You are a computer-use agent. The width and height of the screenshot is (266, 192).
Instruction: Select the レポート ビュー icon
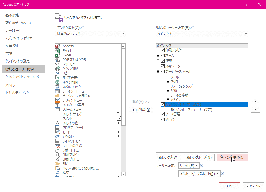tap(57, 150)
